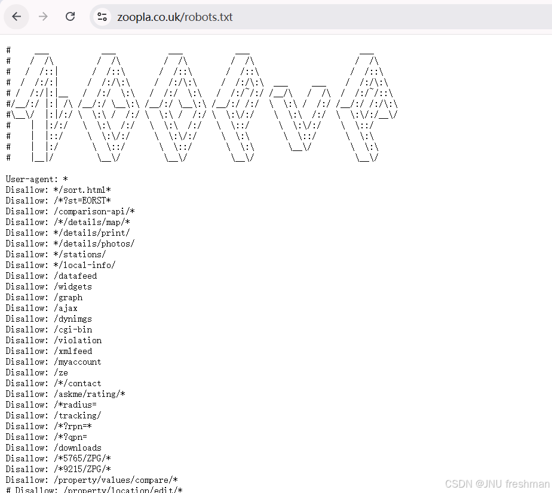Open the site information icon in address bar

click(x=102, y=17)
